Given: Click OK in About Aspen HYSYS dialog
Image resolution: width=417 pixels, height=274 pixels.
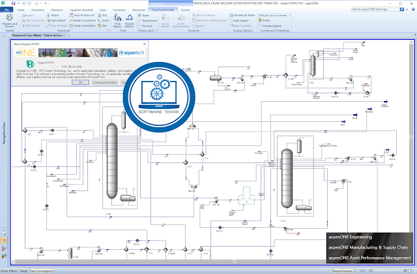Looking at the screenshot, I should tap(81, 83).
